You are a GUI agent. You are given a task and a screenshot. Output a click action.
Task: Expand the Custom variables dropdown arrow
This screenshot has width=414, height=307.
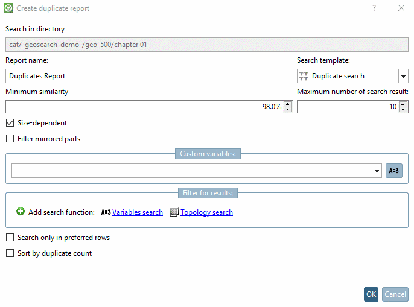tap(377, 171)
